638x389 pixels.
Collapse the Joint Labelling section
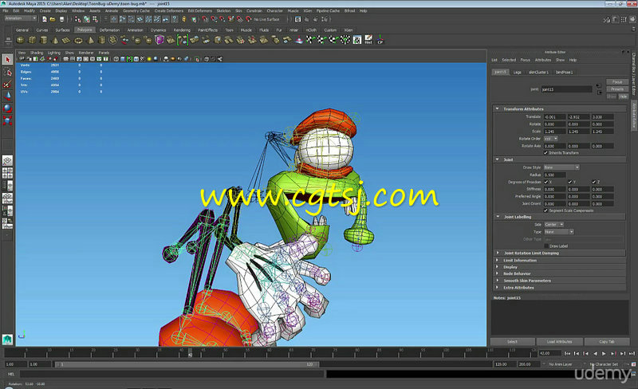coord(497,217)
